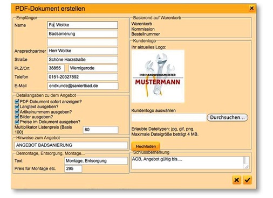Click the Ort field Wernigerode
The width and height of the screenshot is (273, 198).
pyautogui.click(x=93, y=68)
